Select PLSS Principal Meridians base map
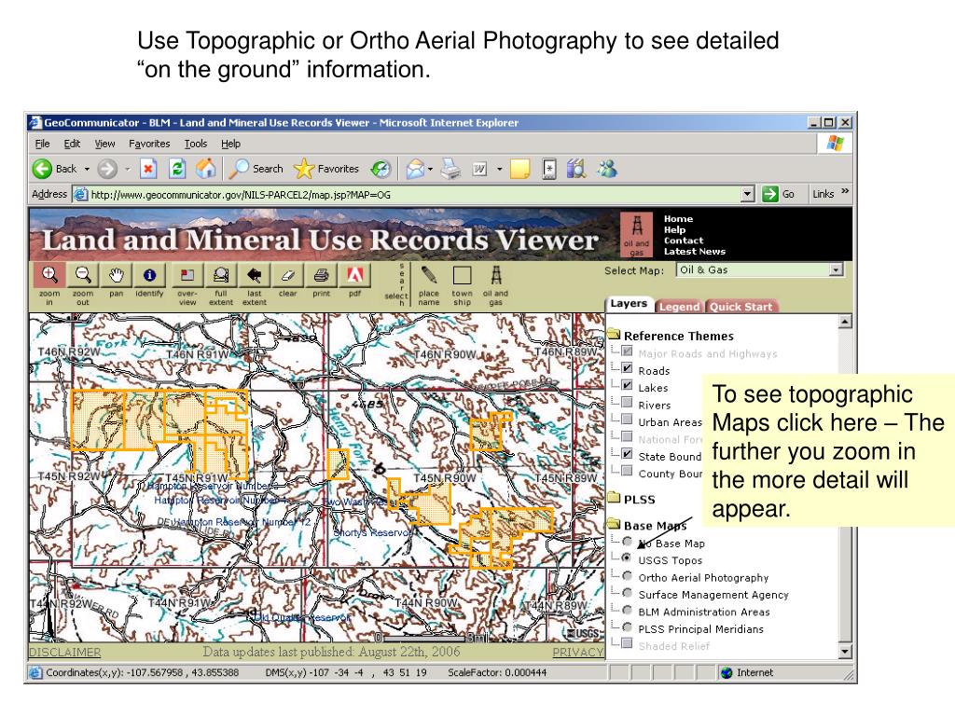 point(627,626)
